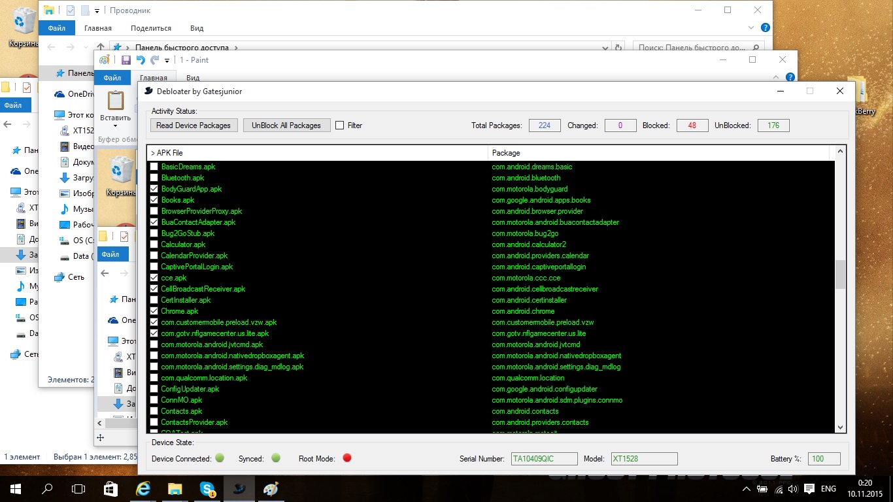Click UnBlock All Packages button

(x=286, y=125)
